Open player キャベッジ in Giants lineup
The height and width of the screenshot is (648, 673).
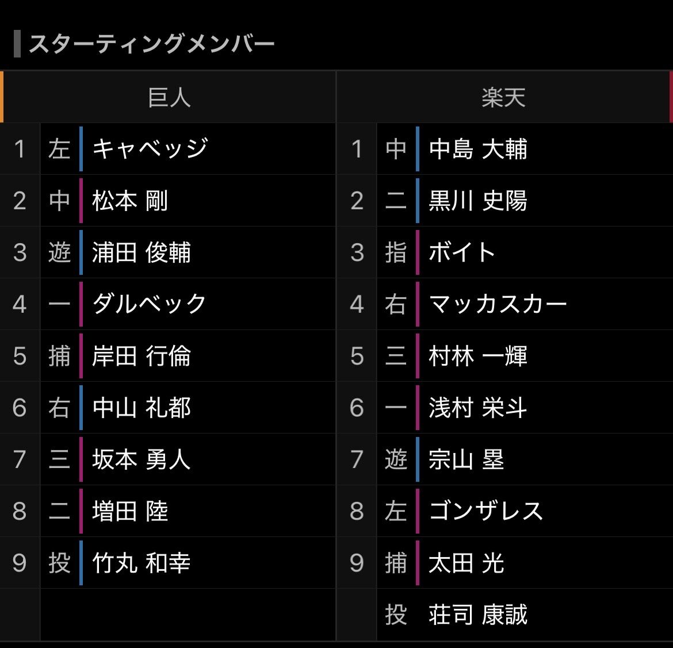[150, 149]
